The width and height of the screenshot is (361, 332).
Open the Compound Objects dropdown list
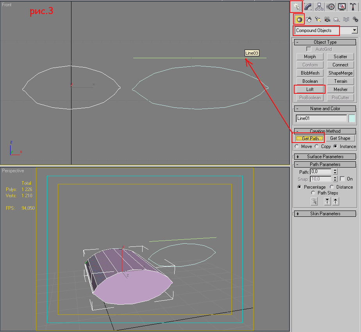click(x=354, y=30)
